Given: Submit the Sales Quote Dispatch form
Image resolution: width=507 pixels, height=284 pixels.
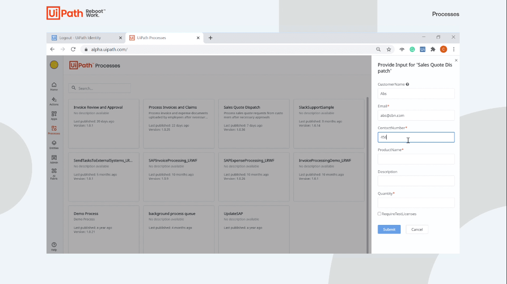Looking at the screenshot, I should click(x=389, y=229).
